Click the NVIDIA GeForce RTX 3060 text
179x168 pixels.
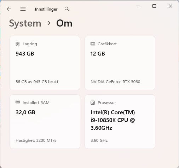[x=115, y=82]
